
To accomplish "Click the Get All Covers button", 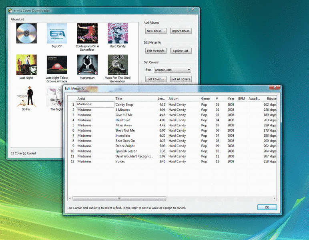I will click(181, 79).
